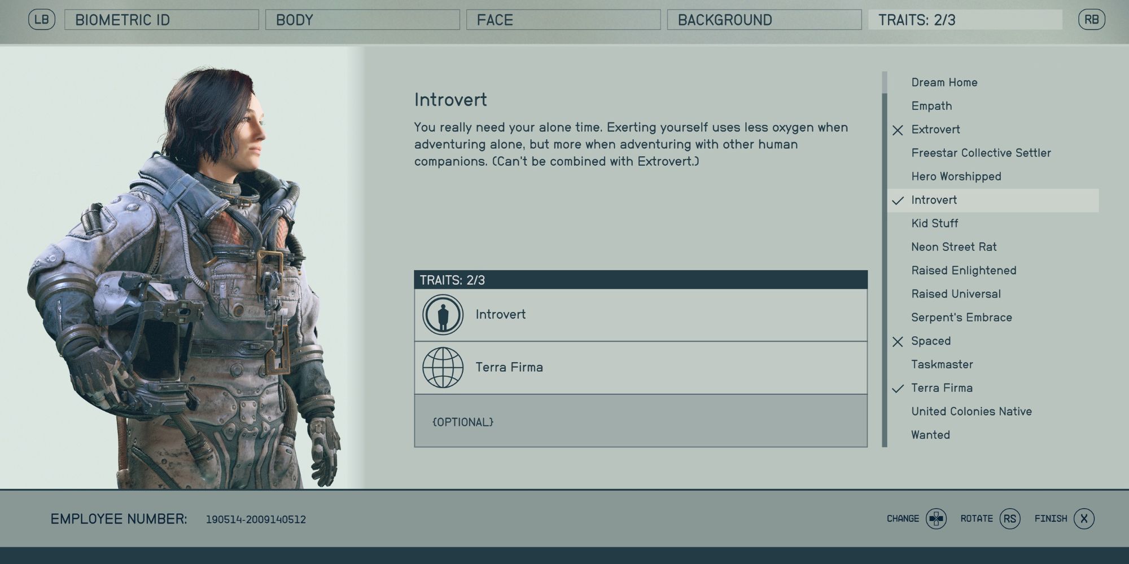The width and height of the screenshot is (1129, 564).
Task: Click the RB bumper icon
Action: pos(1091,20)
